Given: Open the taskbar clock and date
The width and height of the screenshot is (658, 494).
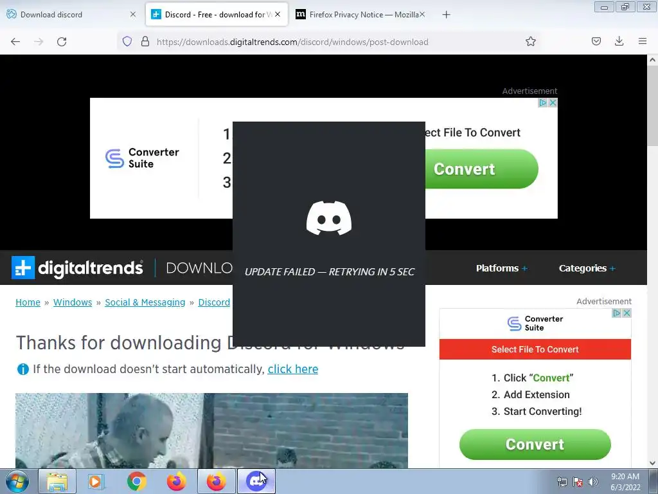Looking at the screenshot, I should click(x=625, y=482).
